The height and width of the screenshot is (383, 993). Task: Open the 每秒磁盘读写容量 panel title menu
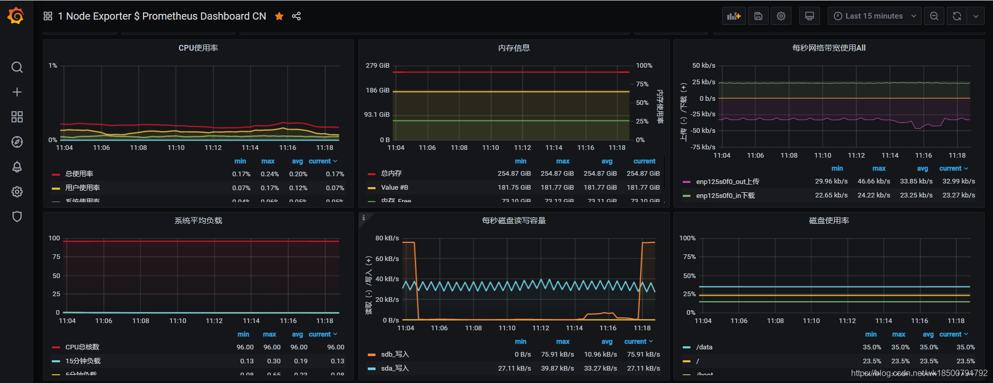click(514, 221)
